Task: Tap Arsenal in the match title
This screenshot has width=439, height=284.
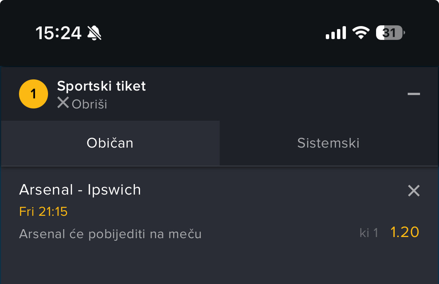Action: coord(46,190)
